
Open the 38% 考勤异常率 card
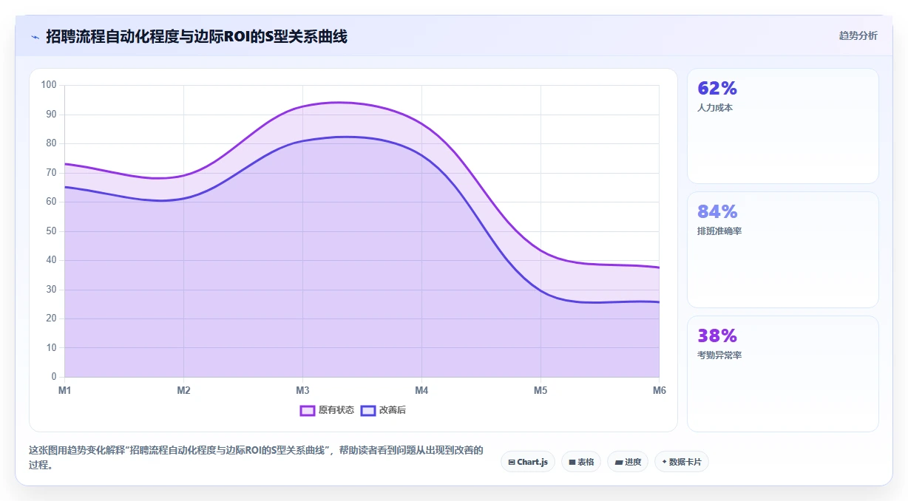click(x=783, y=374)
